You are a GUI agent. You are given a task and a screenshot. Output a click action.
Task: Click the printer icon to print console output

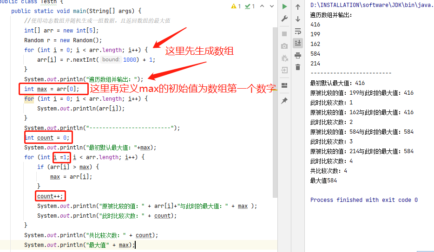(298, 56)
